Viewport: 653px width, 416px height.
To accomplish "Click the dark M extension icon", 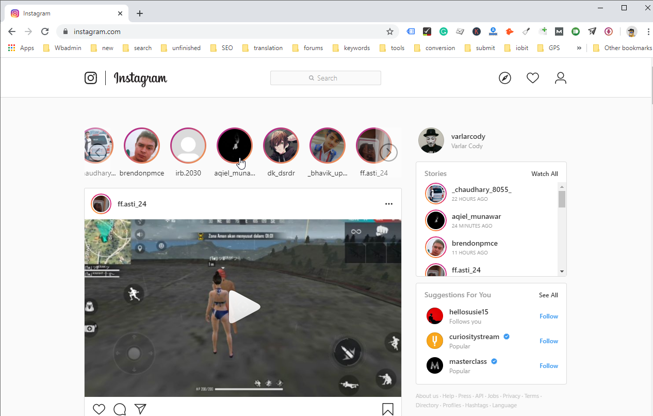I will coord(559,31).
